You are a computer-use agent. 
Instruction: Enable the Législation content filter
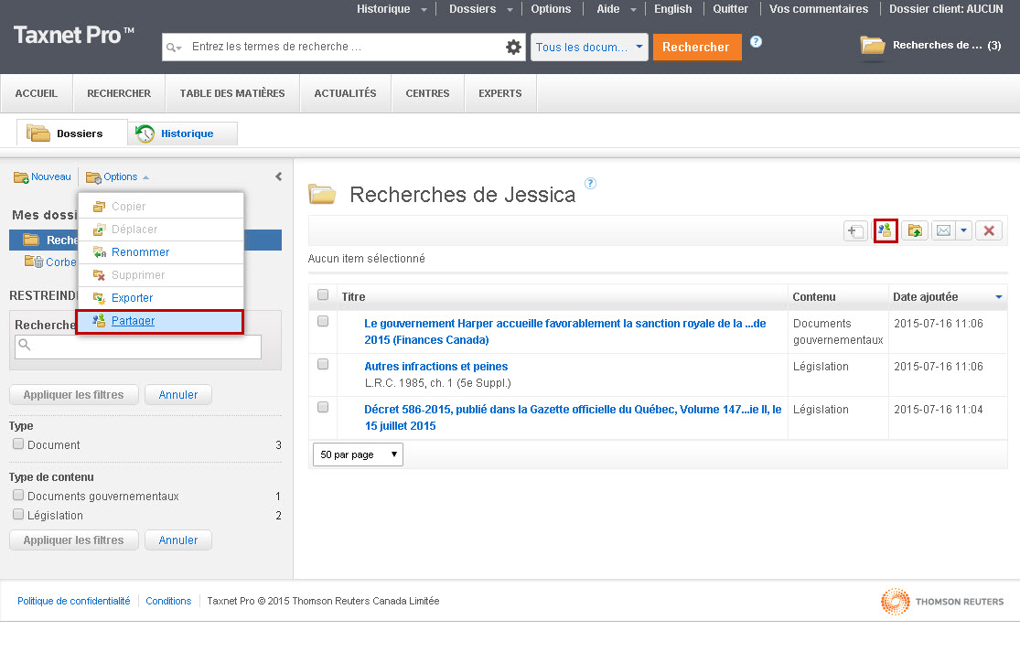point(18,514)
